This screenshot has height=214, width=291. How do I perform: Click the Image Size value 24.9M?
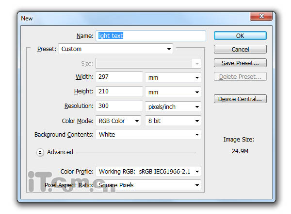point(240,151)
